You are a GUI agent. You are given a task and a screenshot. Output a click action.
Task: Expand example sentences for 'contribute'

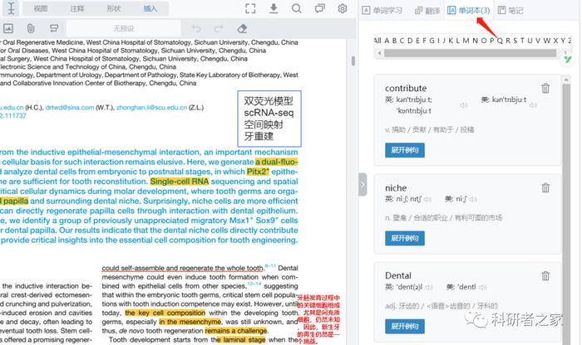(405, 150)
